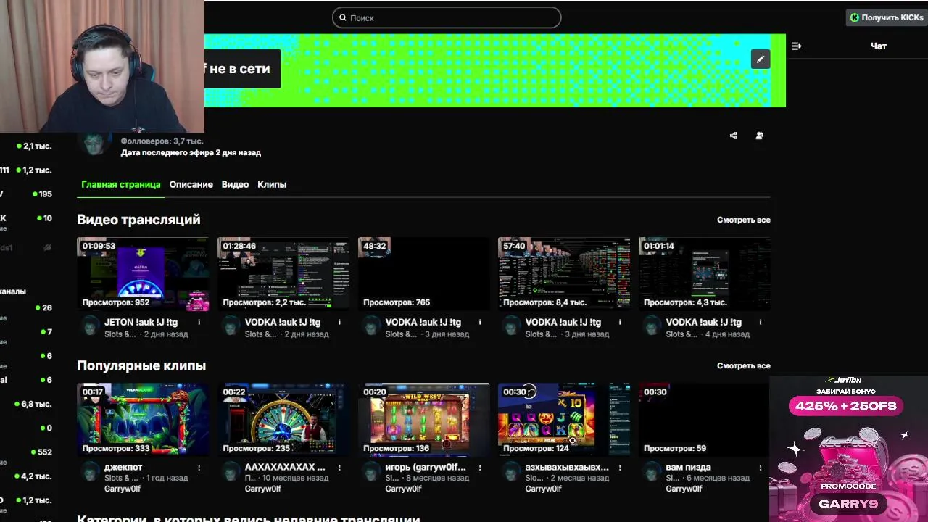Viewport: 928px width, 522px height.
Task: Open options menu for вам clip with 59 views
Action: 760,468
